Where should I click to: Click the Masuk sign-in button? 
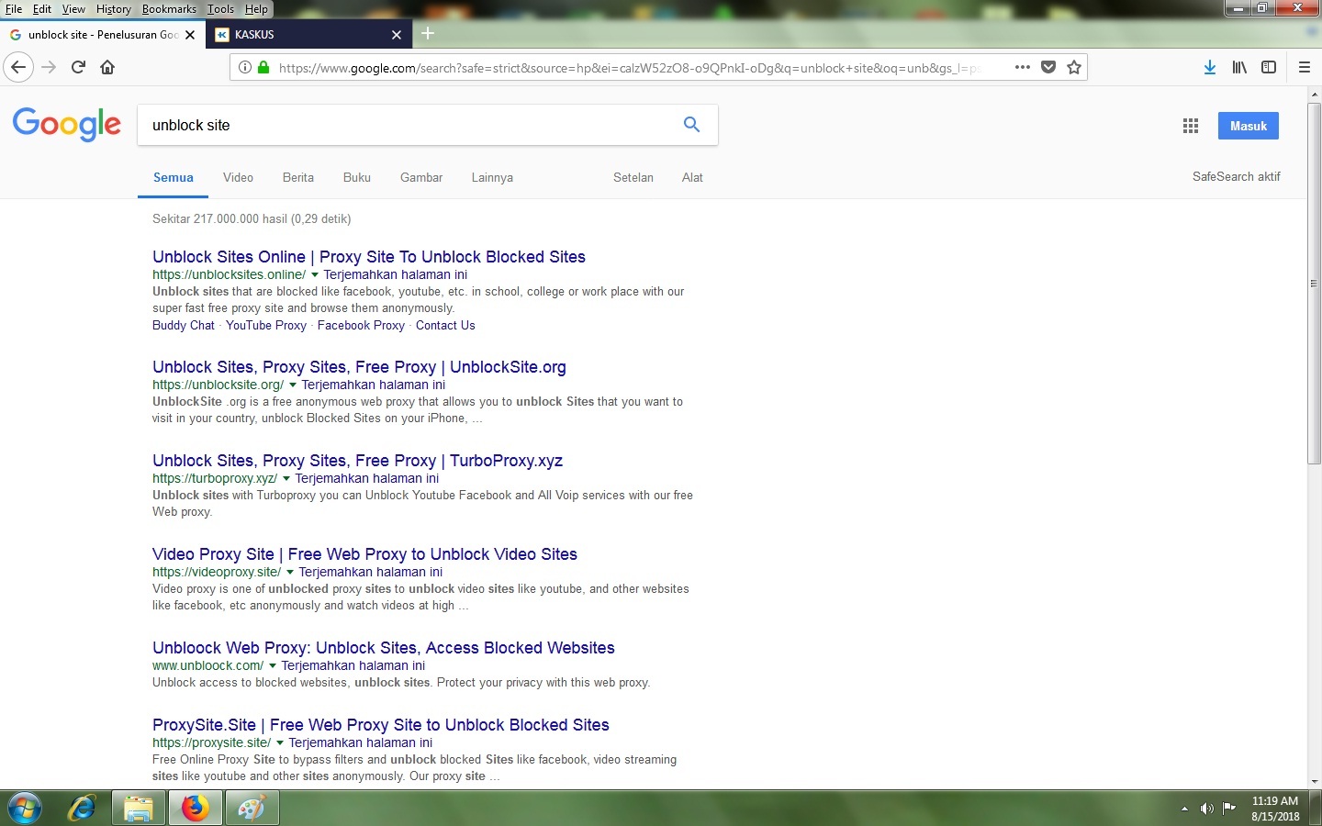1249,126
